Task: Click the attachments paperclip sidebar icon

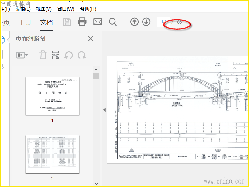Action: tap(2, 67)
